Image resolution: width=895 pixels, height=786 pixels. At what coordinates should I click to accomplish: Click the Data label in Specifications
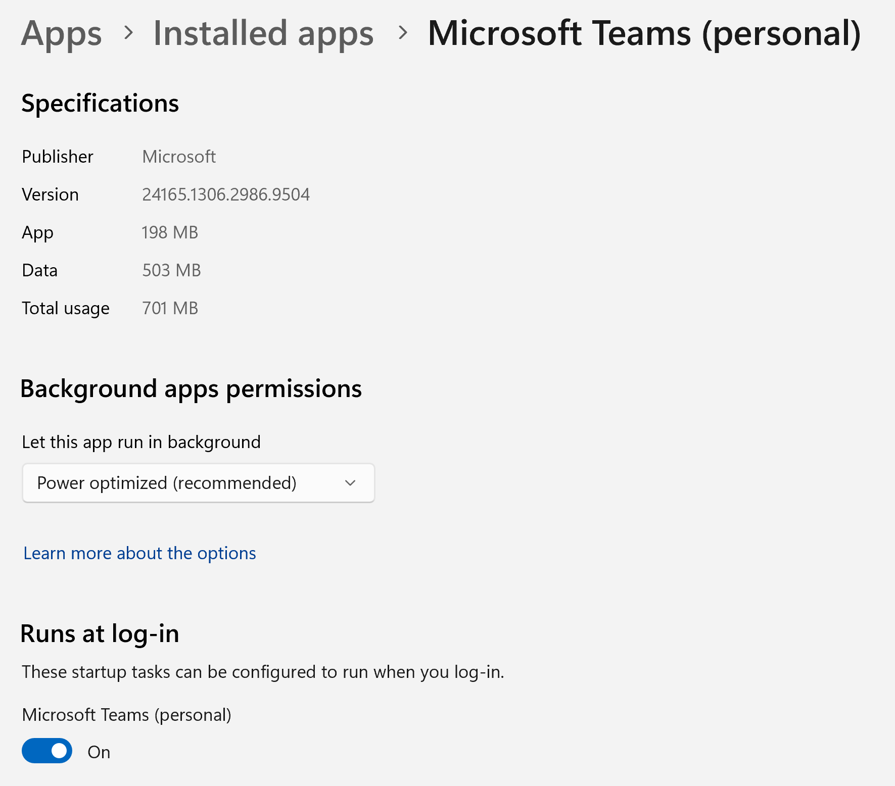[40, 270]
